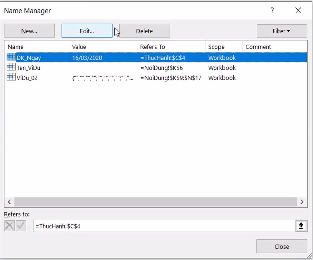The width and height of the screenshot is (313, 260).
Task: Open the Filter dropdown
Action: point(281,31)
